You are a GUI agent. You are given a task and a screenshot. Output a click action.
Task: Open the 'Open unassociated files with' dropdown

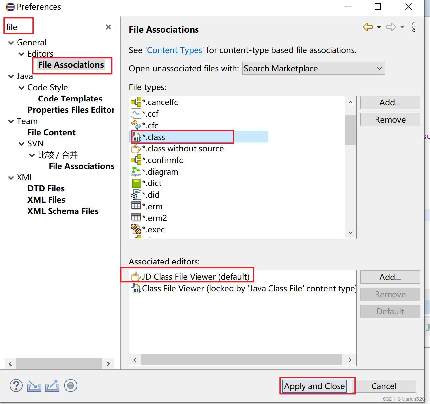(x=313, y=68)
